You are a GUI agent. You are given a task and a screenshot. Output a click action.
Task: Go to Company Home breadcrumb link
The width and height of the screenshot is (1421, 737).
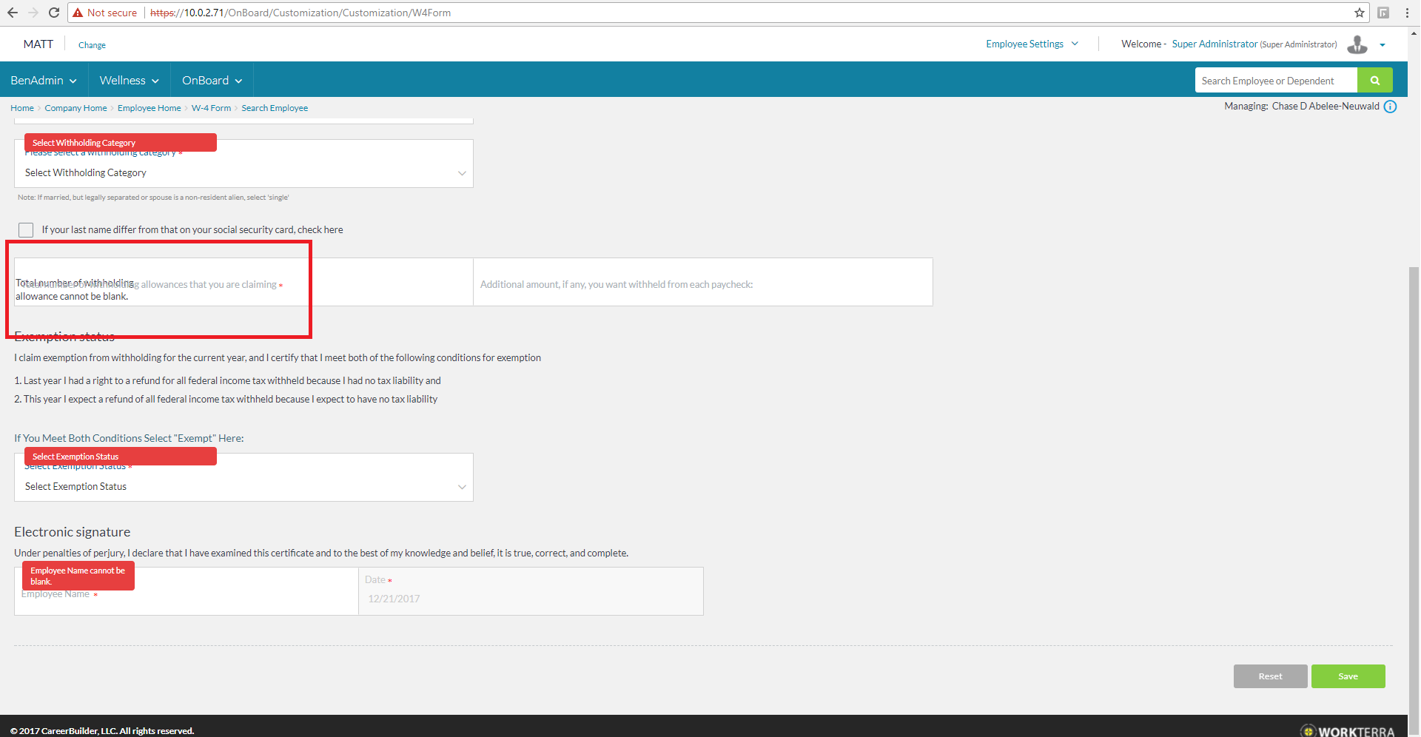point(75,108)
